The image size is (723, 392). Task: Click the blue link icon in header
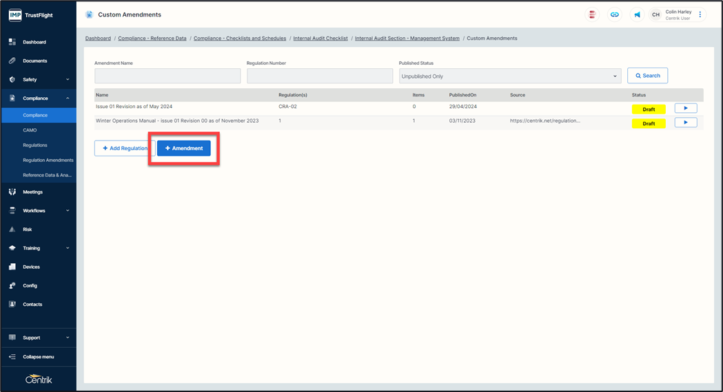point(614,14)
